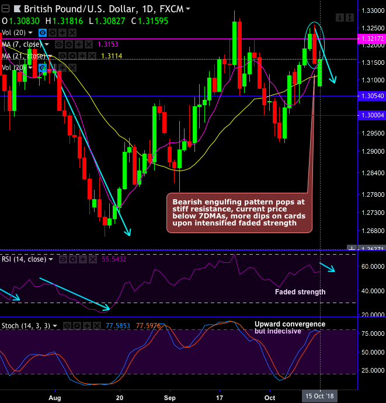
Task: Remove the lower Vol (20) indicator with X
Action: (x=72, y=68)
